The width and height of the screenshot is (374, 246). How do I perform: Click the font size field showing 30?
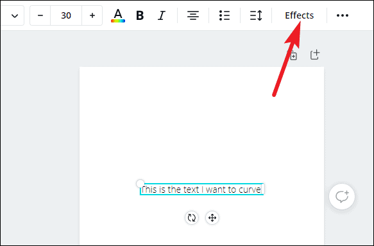[66, 15]
